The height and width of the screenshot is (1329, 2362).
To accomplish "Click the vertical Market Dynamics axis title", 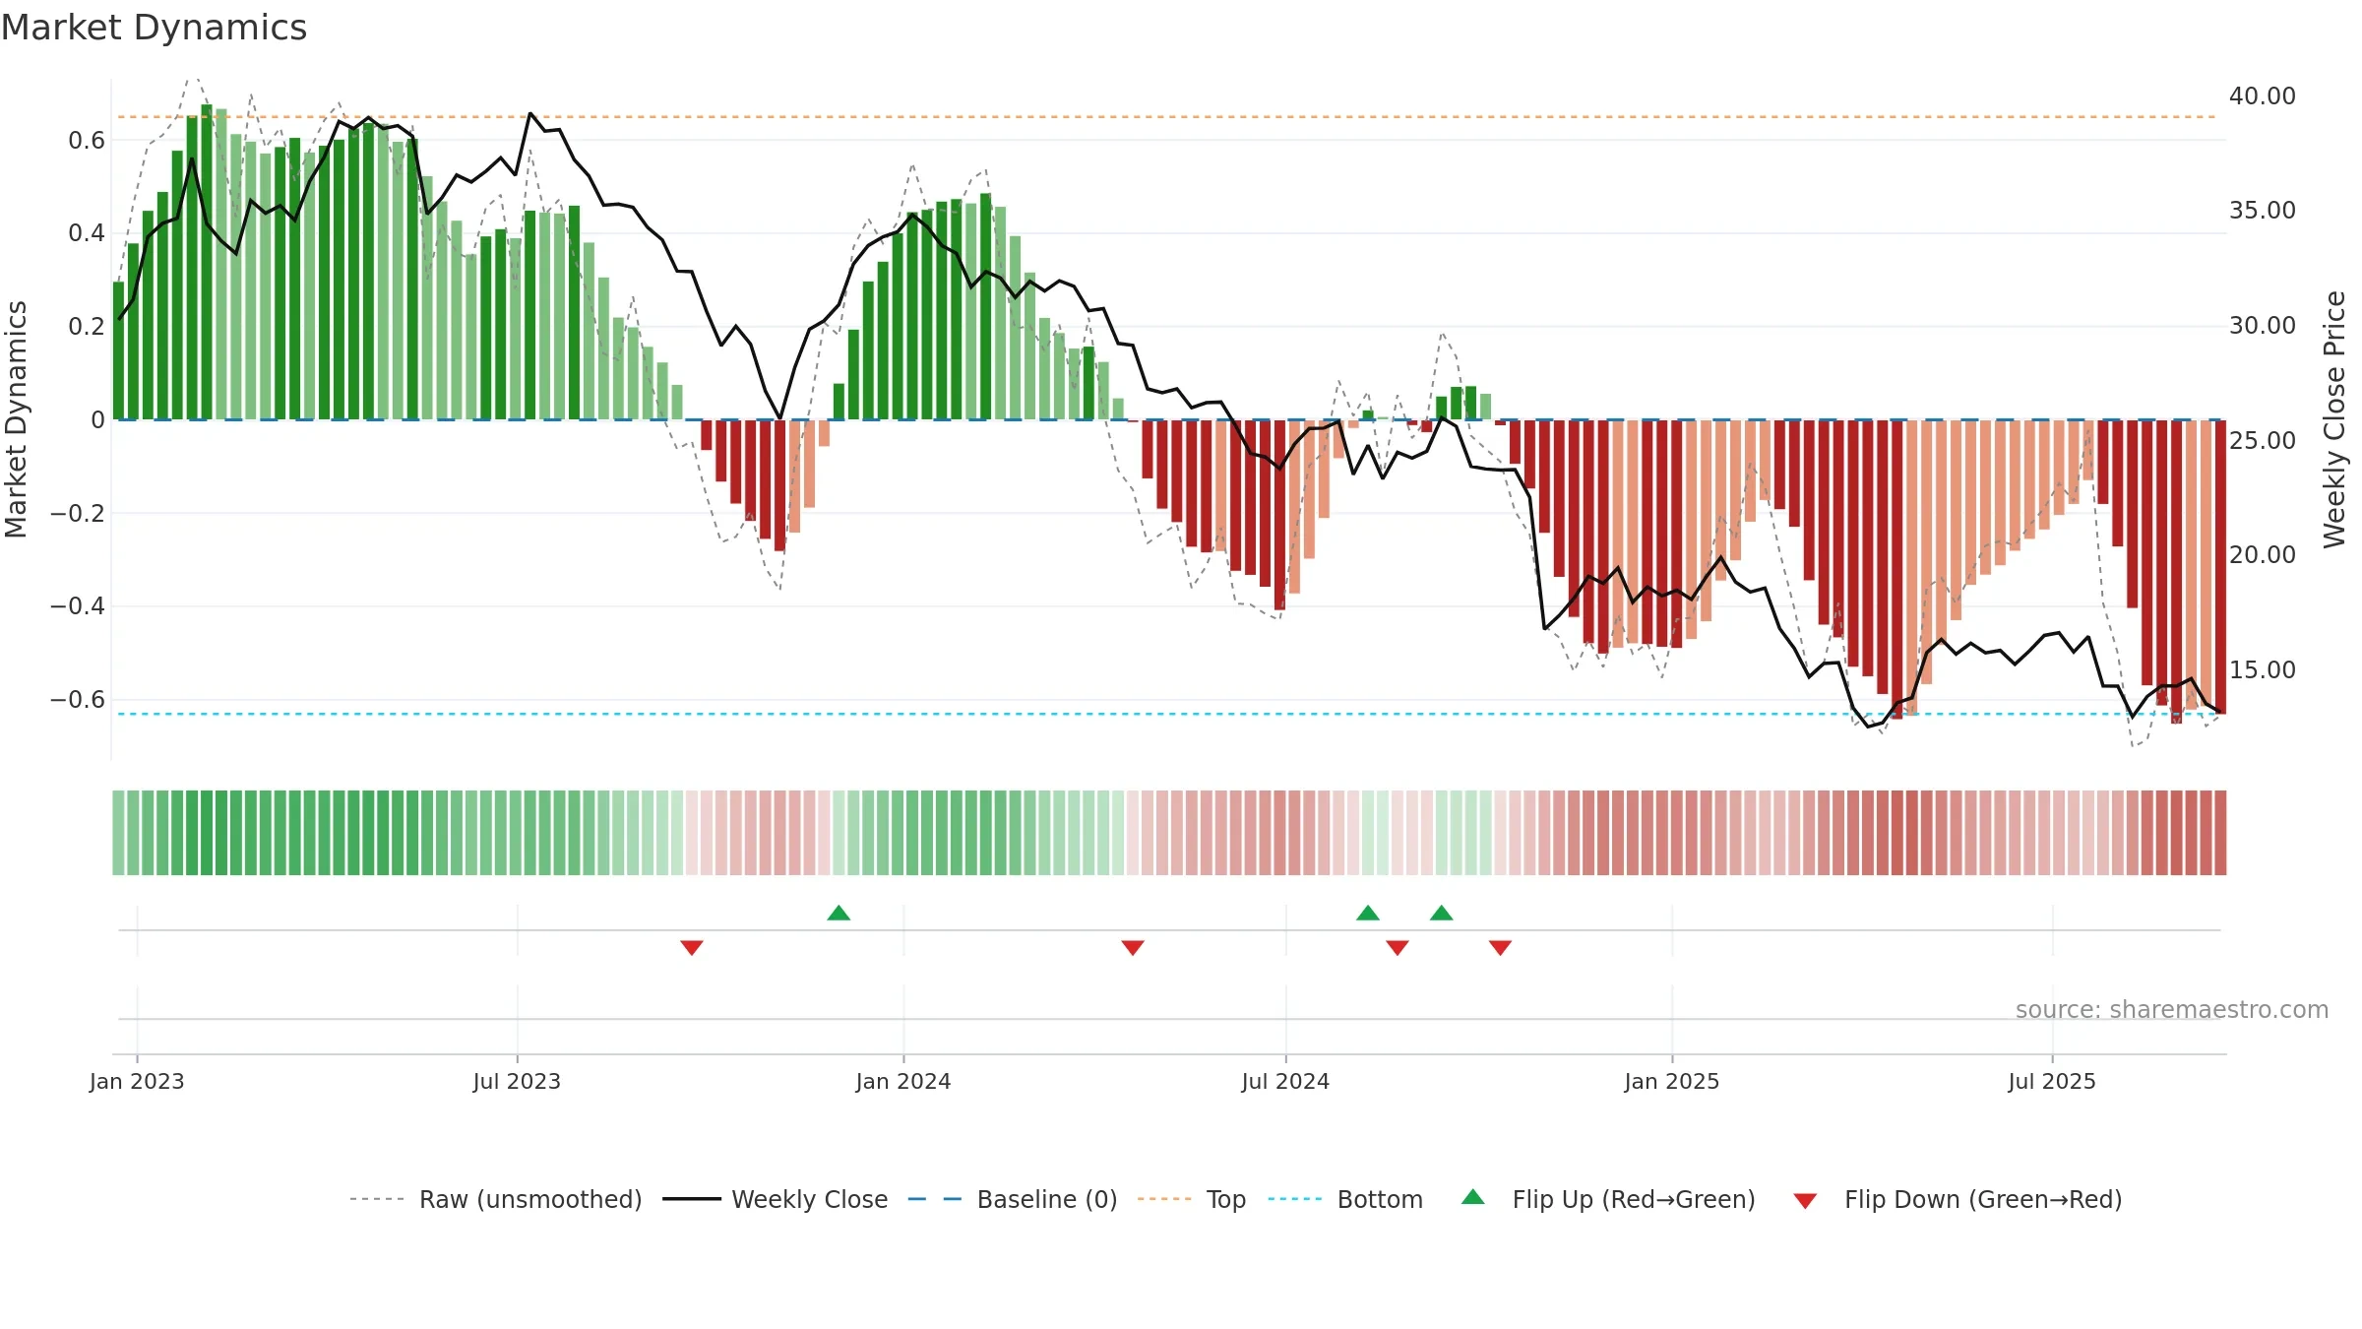I will coord(16,419).
